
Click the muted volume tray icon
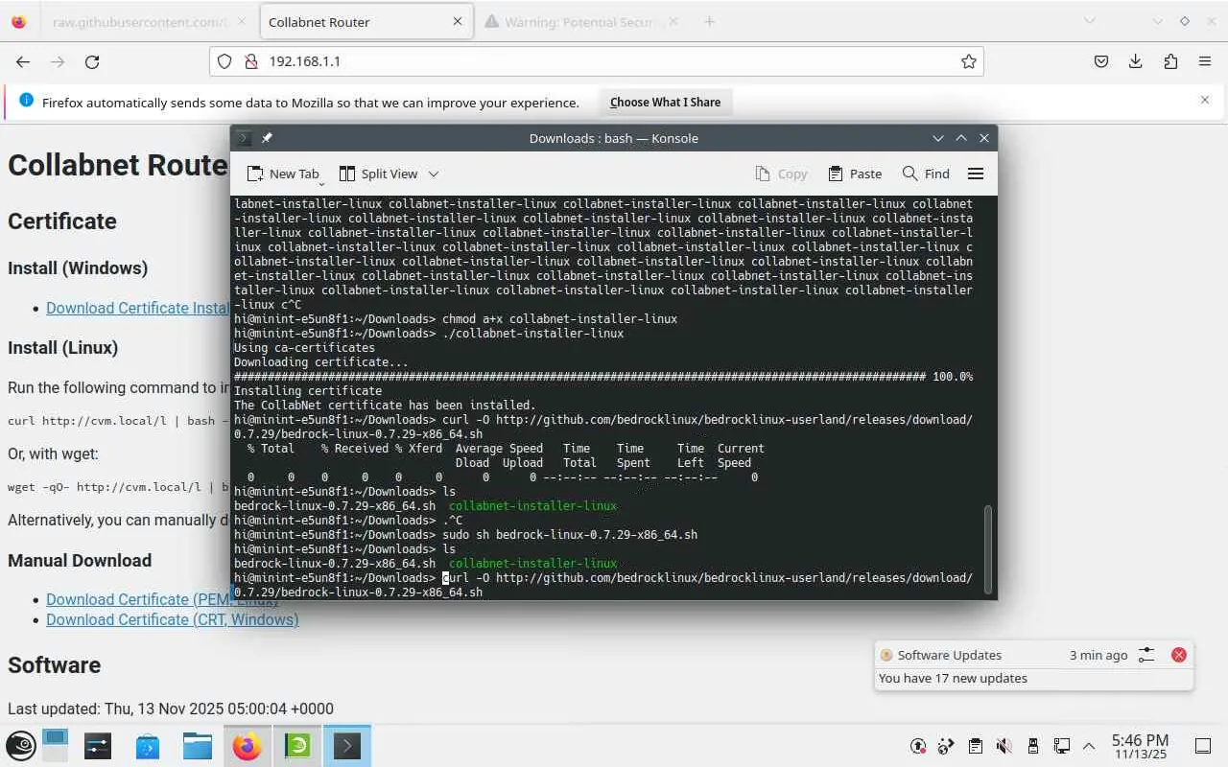pyautogui.click(x=1004, y=746)
